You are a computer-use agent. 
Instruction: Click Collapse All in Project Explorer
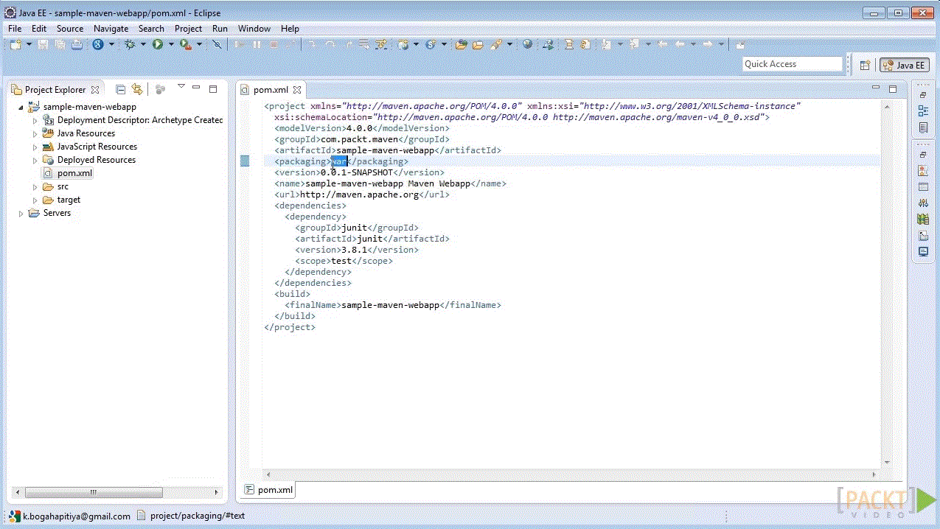pyautogui.click(x=120, y=89)
